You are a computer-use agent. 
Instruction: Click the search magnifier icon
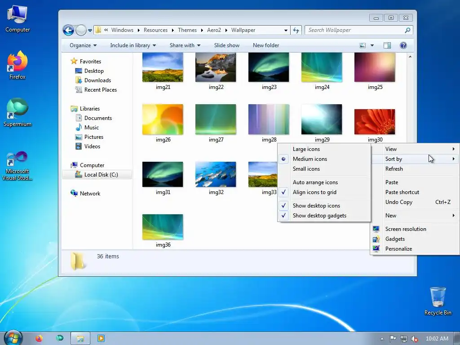click(407, 30)
